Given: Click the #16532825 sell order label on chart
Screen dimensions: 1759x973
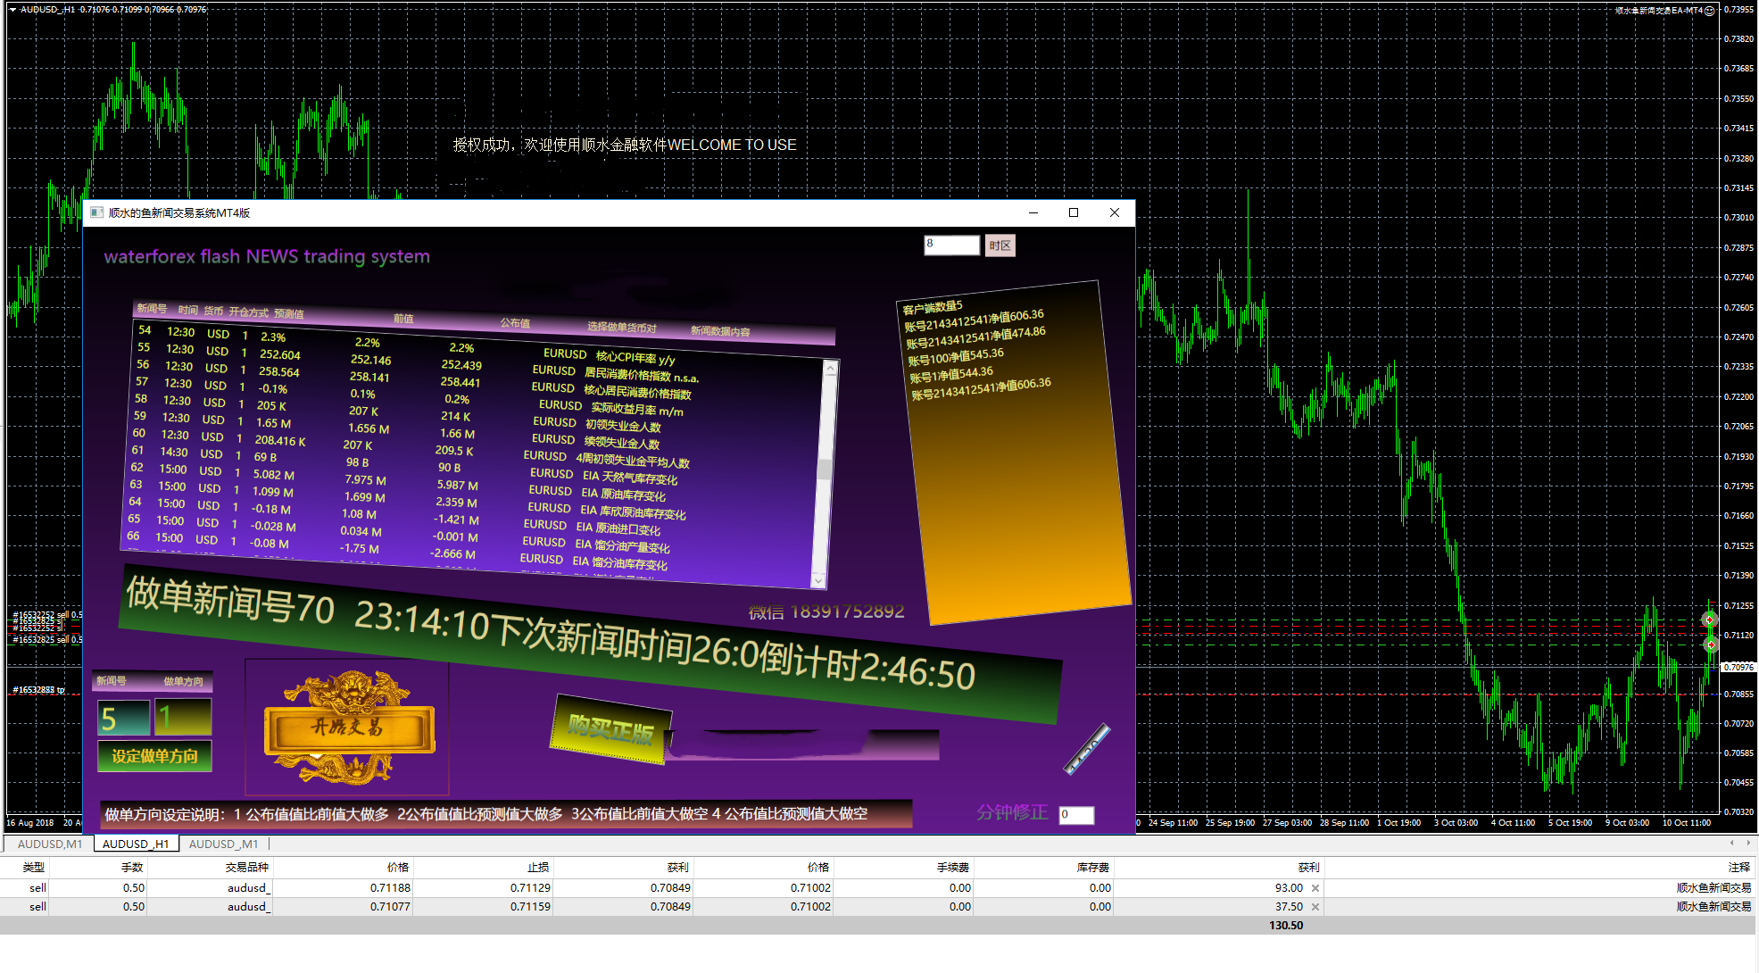Looking at the screenshot, I should [46, 639].
